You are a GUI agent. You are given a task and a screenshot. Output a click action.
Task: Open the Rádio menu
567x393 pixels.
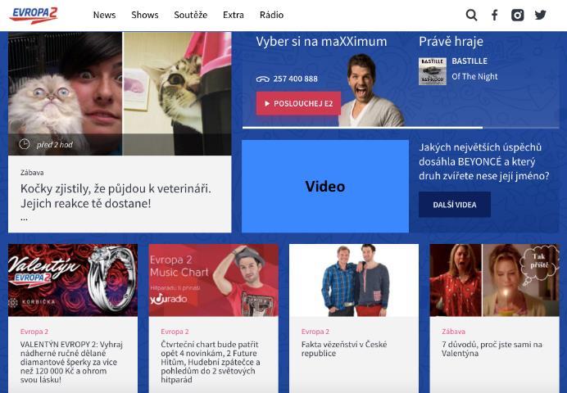(x=271, y=15)
